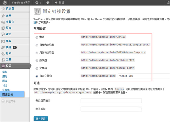Click the WordPress演示 site name
Screen dimensions: 170x122
21,3
